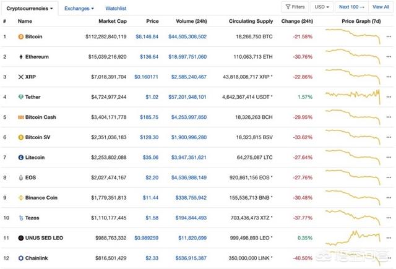Viewport: 396px width, 269px height.
Task: Expand the Cryptocurrencies dropdown
Action: click(x=31, y=9)
